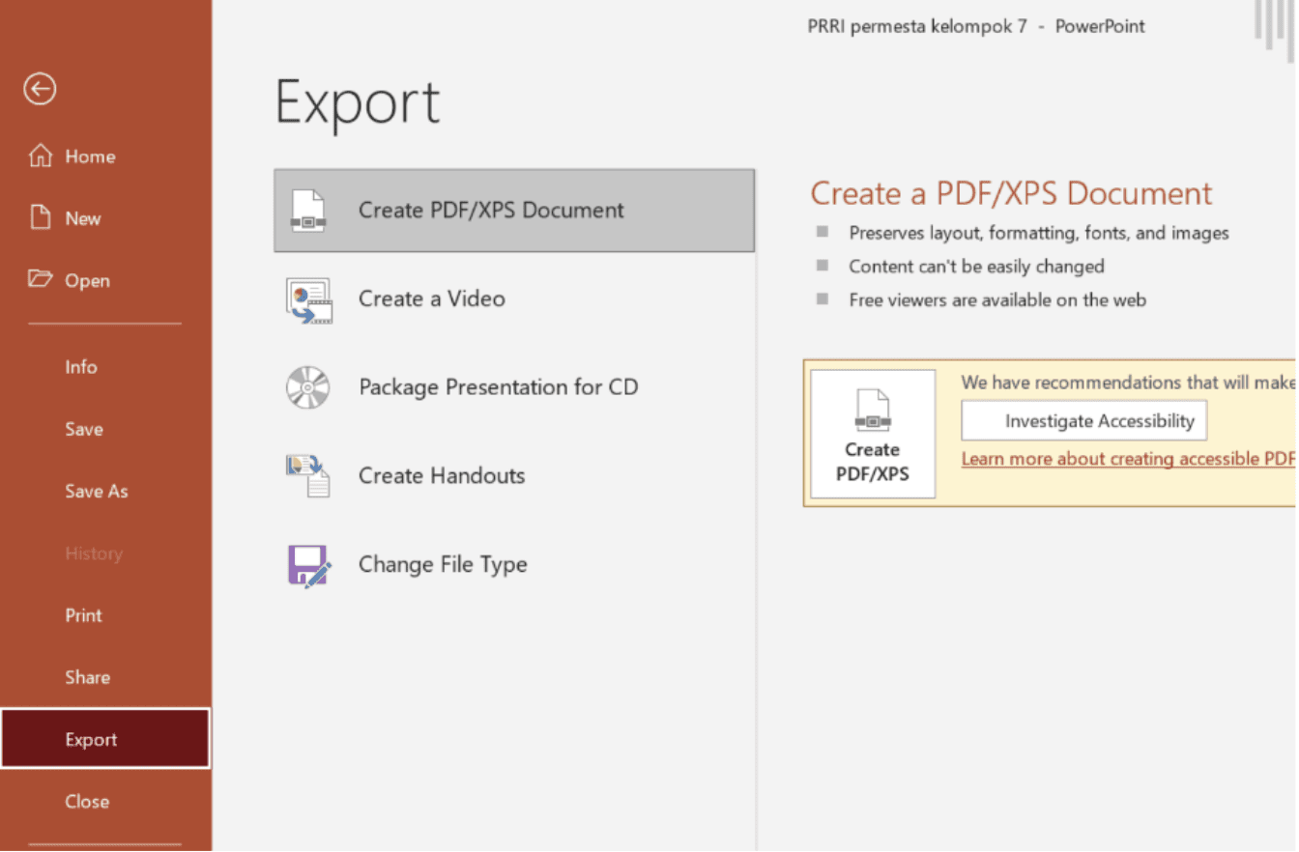The height and width of the screenshot is (852, 1299).
Task: Click the Package Presentation CD disc icon
Action: [x=308, y=387]
